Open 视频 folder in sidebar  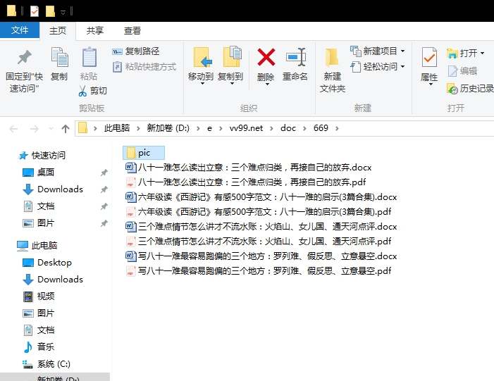39,296
